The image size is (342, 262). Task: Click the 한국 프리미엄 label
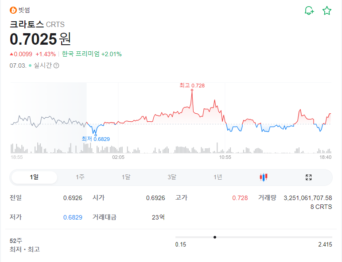point(81,54)
